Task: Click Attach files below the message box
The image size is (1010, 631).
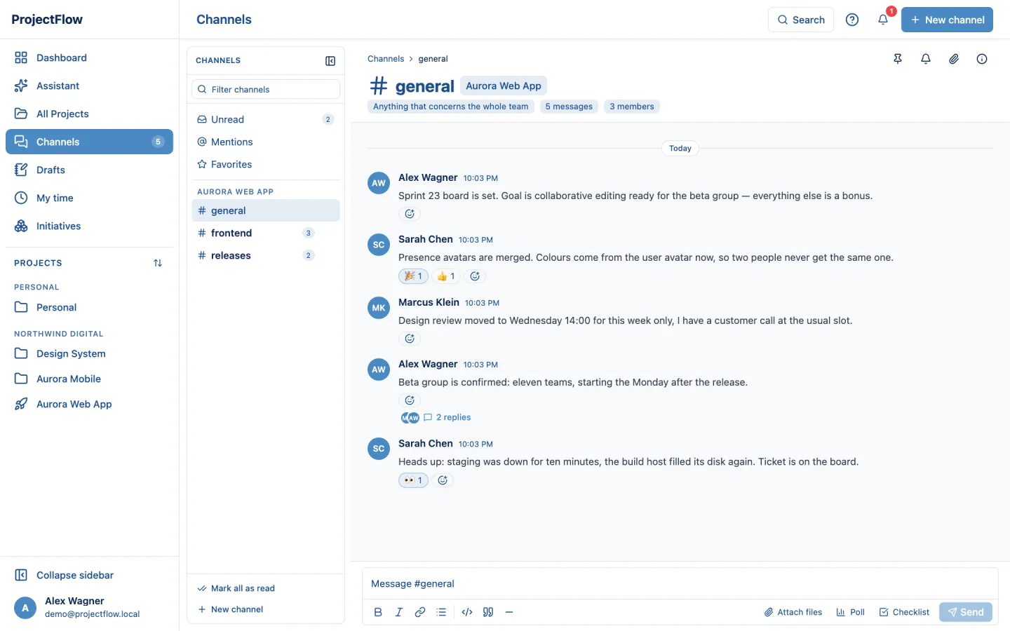Action: [793, 612]
